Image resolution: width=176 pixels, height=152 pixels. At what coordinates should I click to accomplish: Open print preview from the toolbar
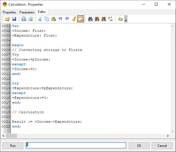click(30, 19)
